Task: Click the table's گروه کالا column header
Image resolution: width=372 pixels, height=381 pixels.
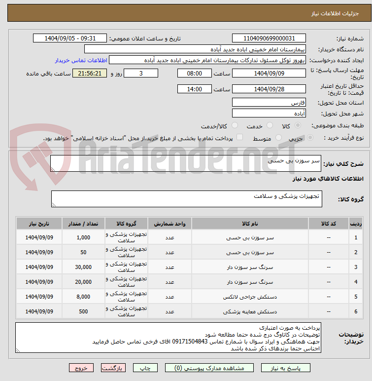Action: tap(126, 224)
